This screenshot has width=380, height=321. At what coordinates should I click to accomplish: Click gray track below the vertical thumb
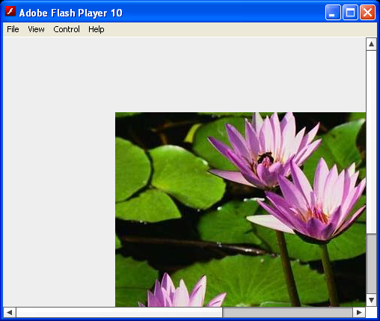tap(371, 264)
